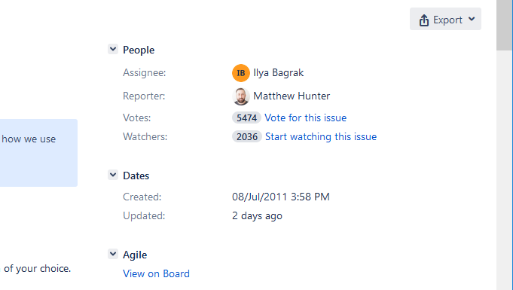Click Ilya Bagrak's IB avatar
Screen dimensions: 513x290
click(x=241, y=72)
